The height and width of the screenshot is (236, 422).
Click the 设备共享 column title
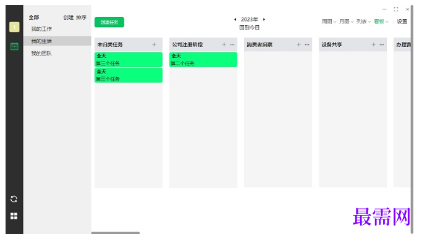point(332,44)
